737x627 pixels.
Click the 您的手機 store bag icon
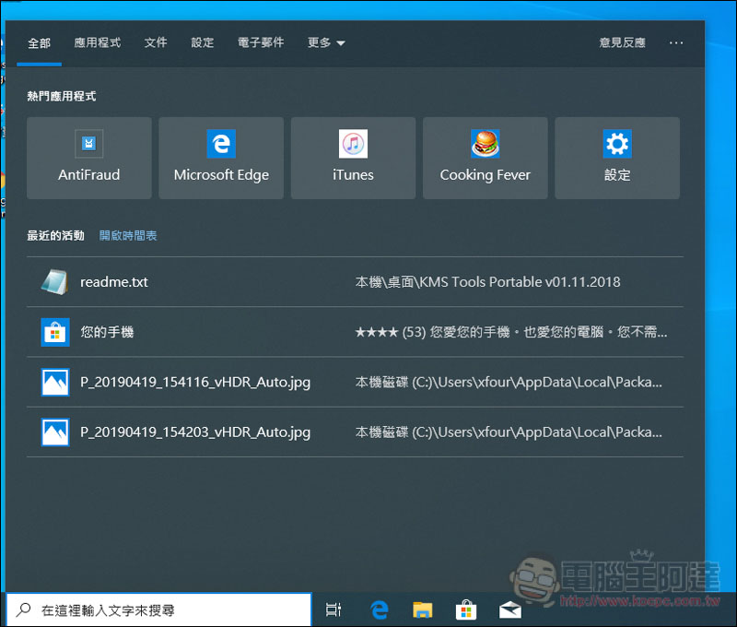point(55,332)
